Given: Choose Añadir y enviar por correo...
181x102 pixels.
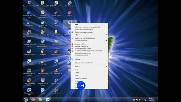Looking at the screenshot, I should click(89, 48).
